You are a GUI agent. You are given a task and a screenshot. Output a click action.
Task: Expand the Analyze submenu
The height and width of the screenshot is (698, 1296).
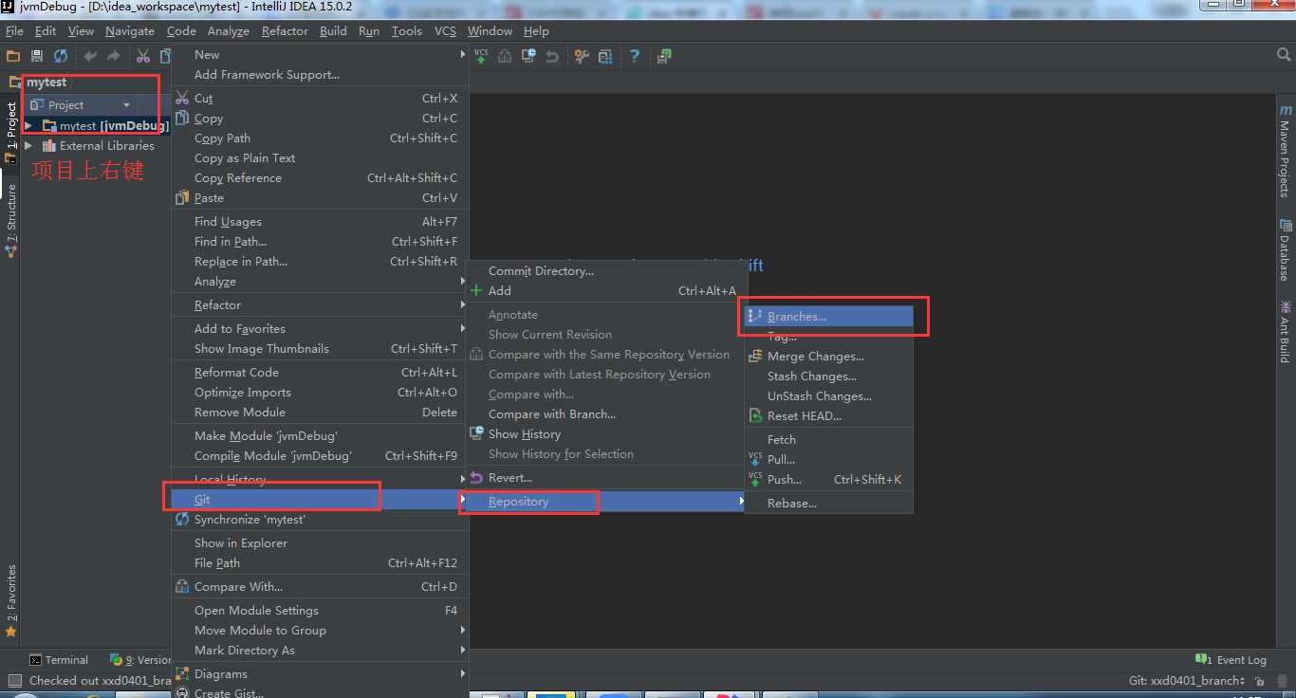pyautogui.click(x=320, y=282)
